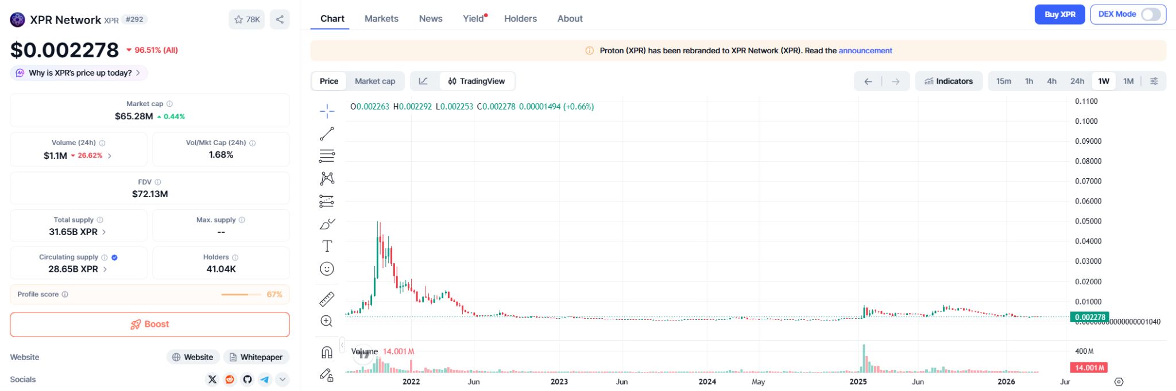Open price change period dropdown (All)

152,50
